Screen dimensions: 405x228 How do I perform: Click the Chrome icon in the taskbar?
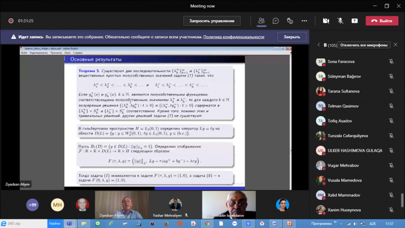(x=207, y=223)
